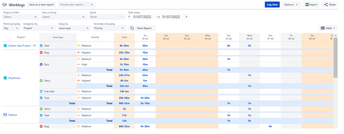Open the Mayflower project link
Viewport: 344px width, 134px height.
point(14,78)
